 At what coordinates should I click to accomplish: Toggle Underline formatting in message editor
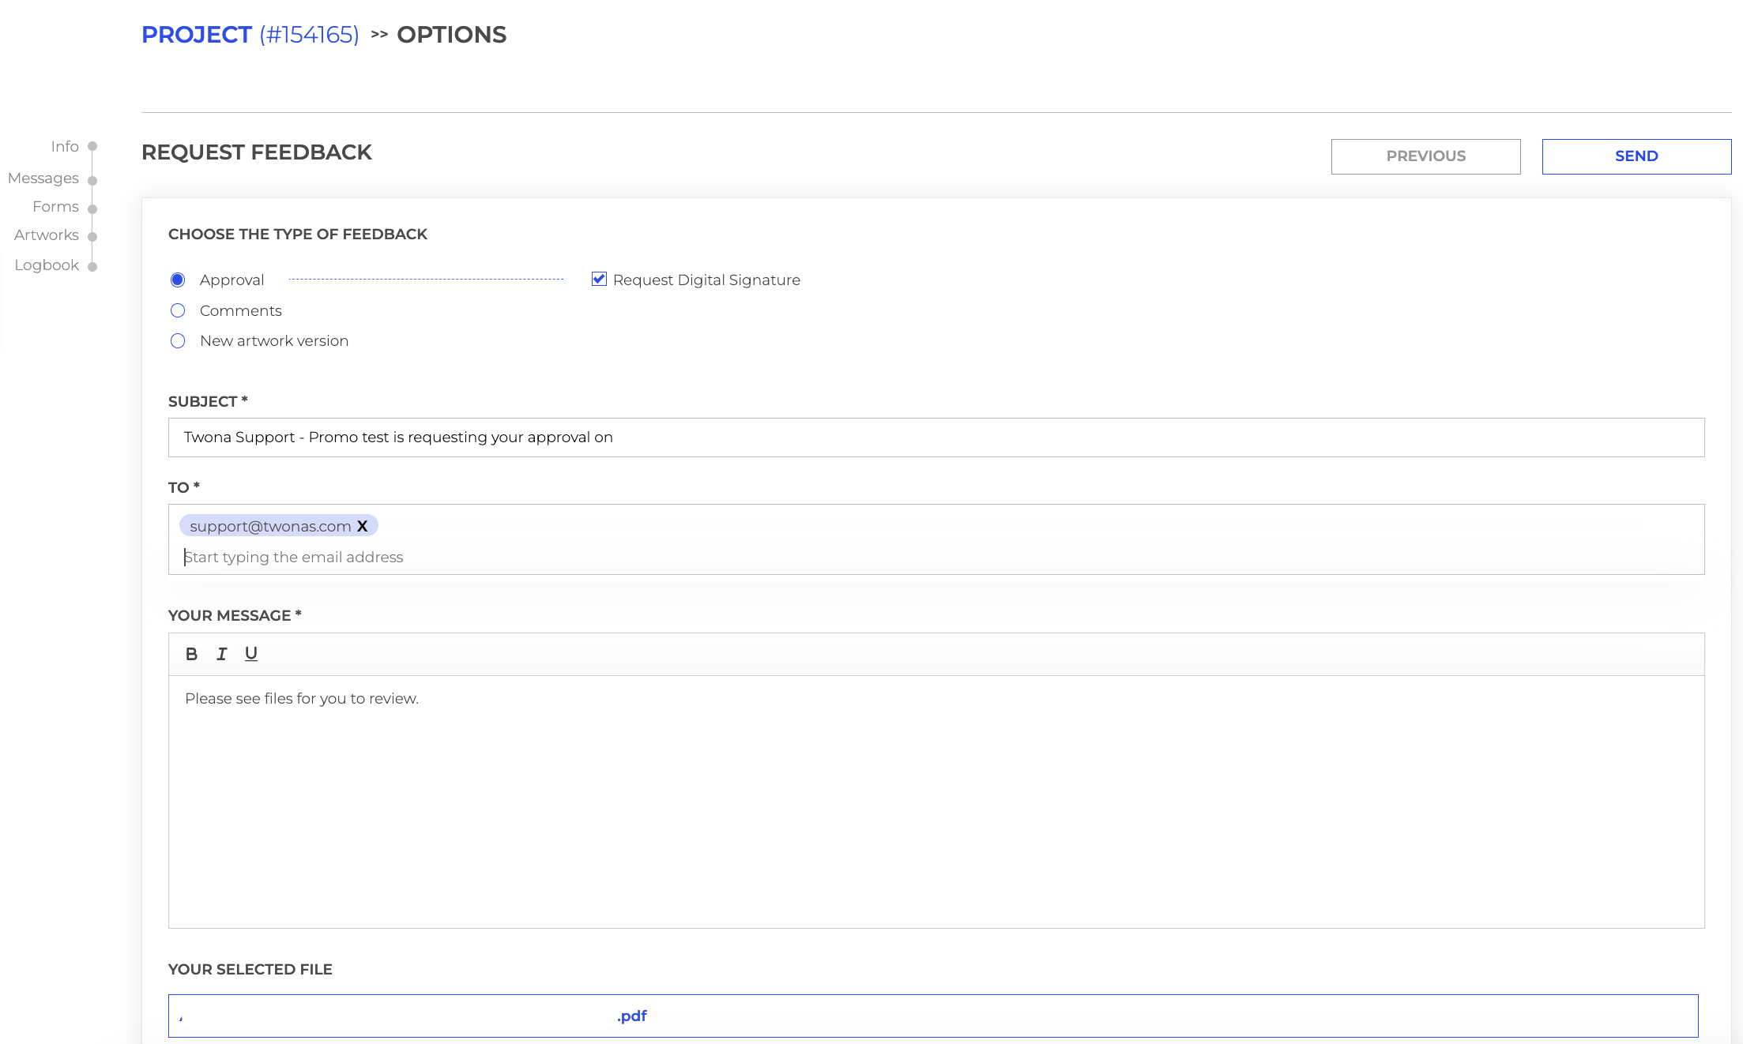click(x=251, y=654)
